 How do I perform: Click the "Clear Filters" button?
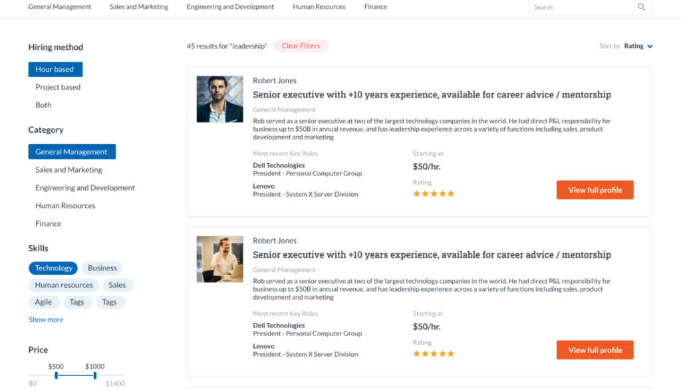tap(301, 45)
